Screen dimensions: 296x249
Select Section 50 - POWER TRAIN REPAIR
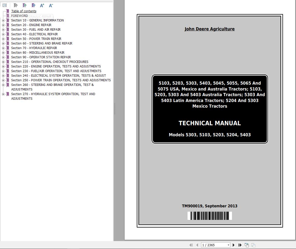point(36,39)
